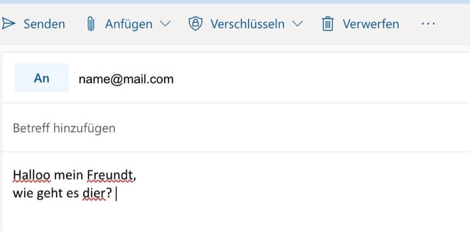Image resolution: width=470 pixels, height=231 pixels.
Task: Send the email via Senden label
Action: coord(44,24)
